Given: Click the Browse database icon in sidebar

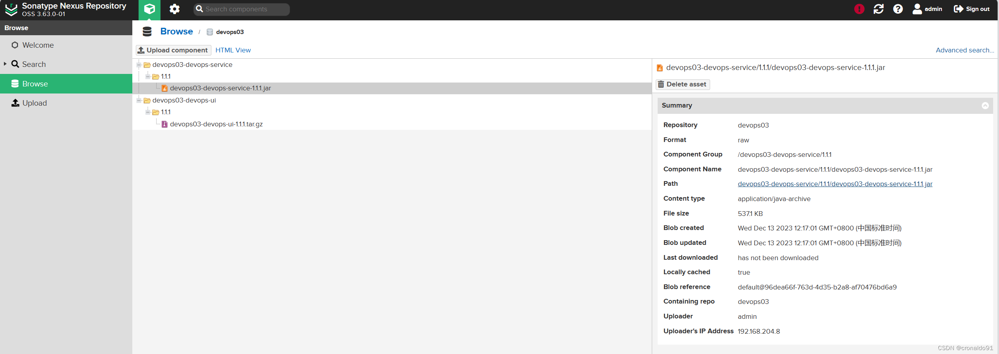Looking at the screenshot, I should [15, 84].
